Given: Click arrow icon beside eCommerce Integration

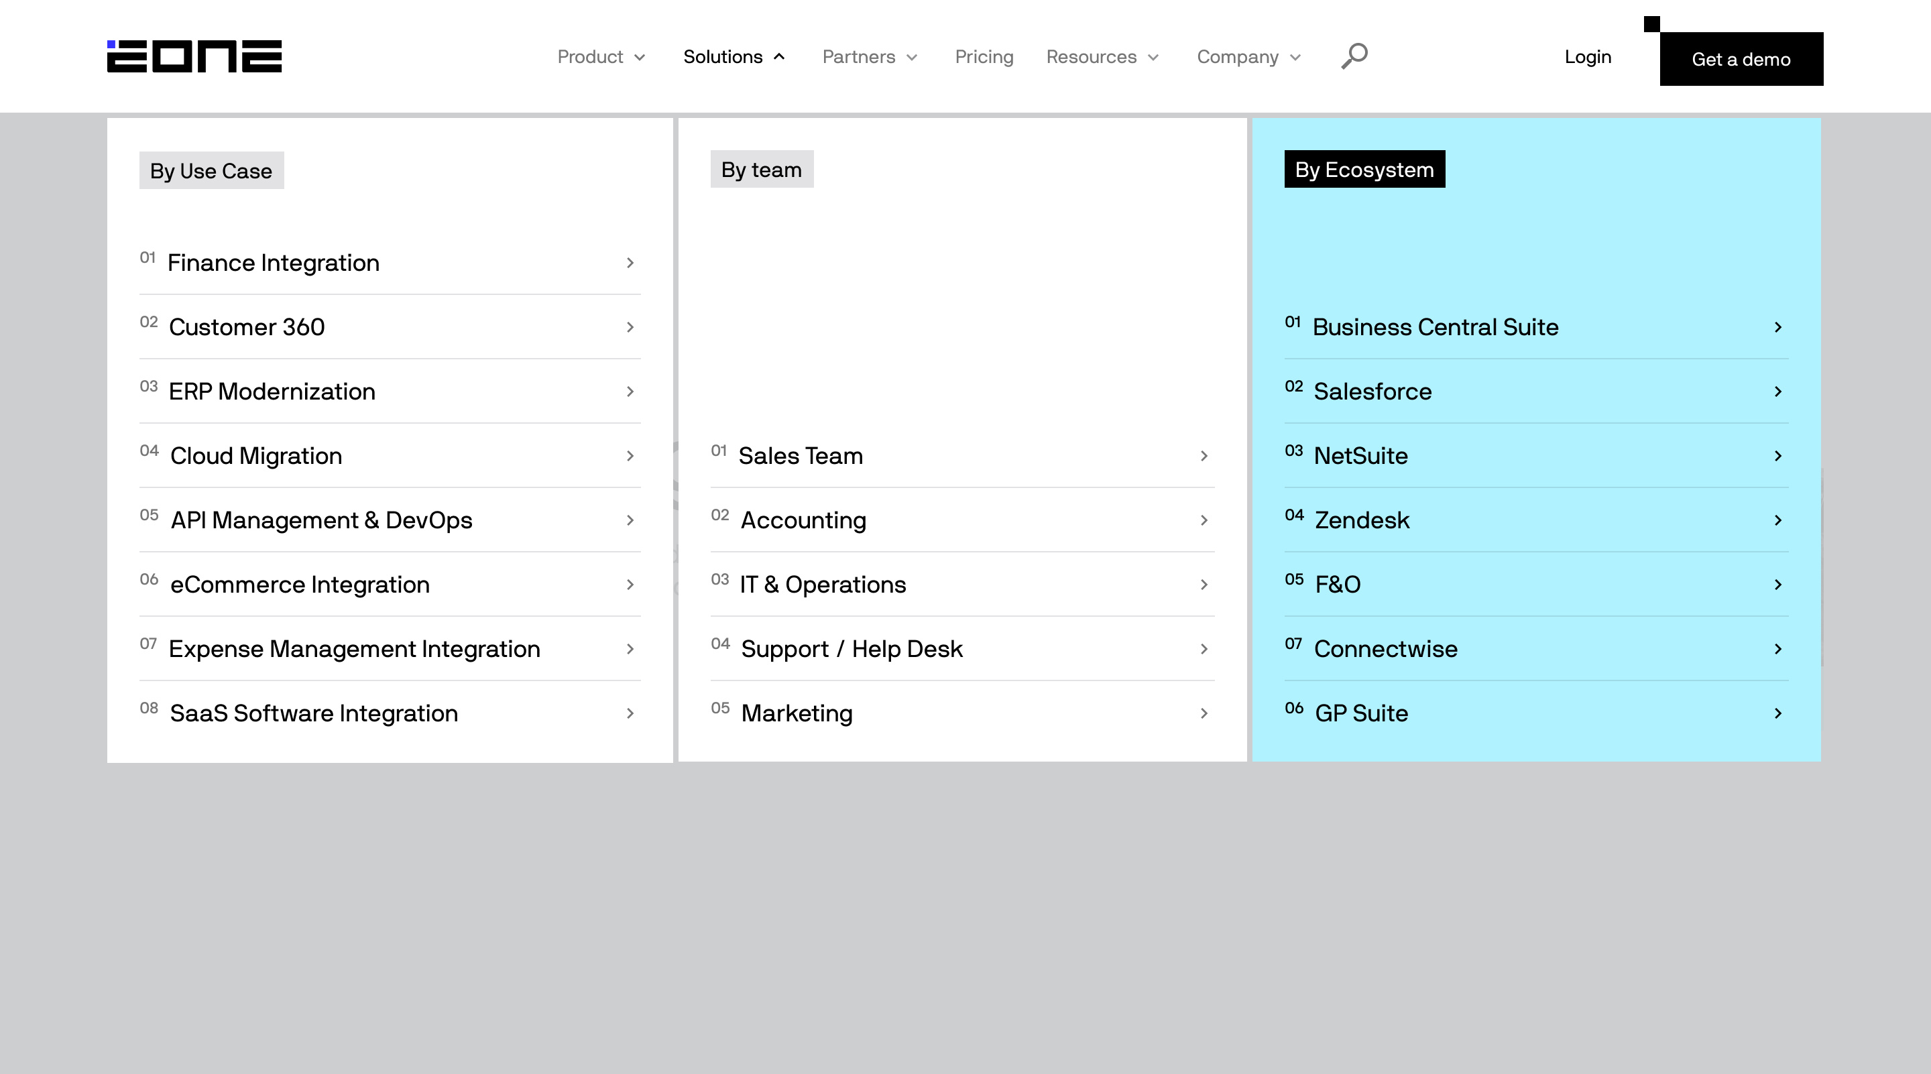Looking at the screenshot, I should pyautogui.click(x=630, y=585).
